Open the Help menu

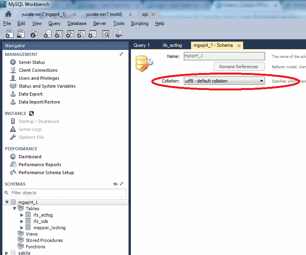pyautogui.click(x=160, y=23)
